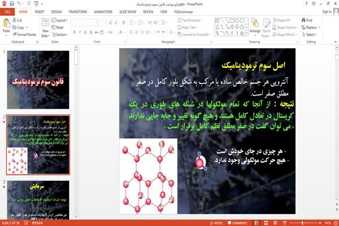Click zoom in plus button
This screenshot has height=226, width=339.
320,223
